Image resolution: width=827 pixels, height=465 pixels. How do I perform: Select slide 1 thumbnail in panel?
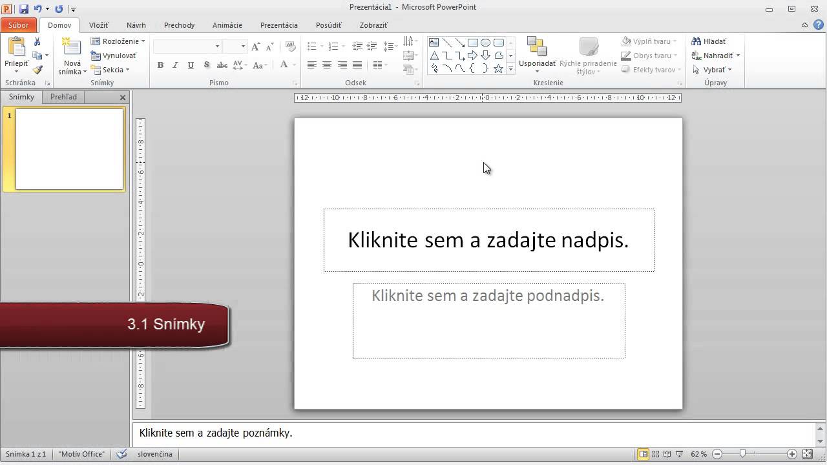[x=69, y=149]
